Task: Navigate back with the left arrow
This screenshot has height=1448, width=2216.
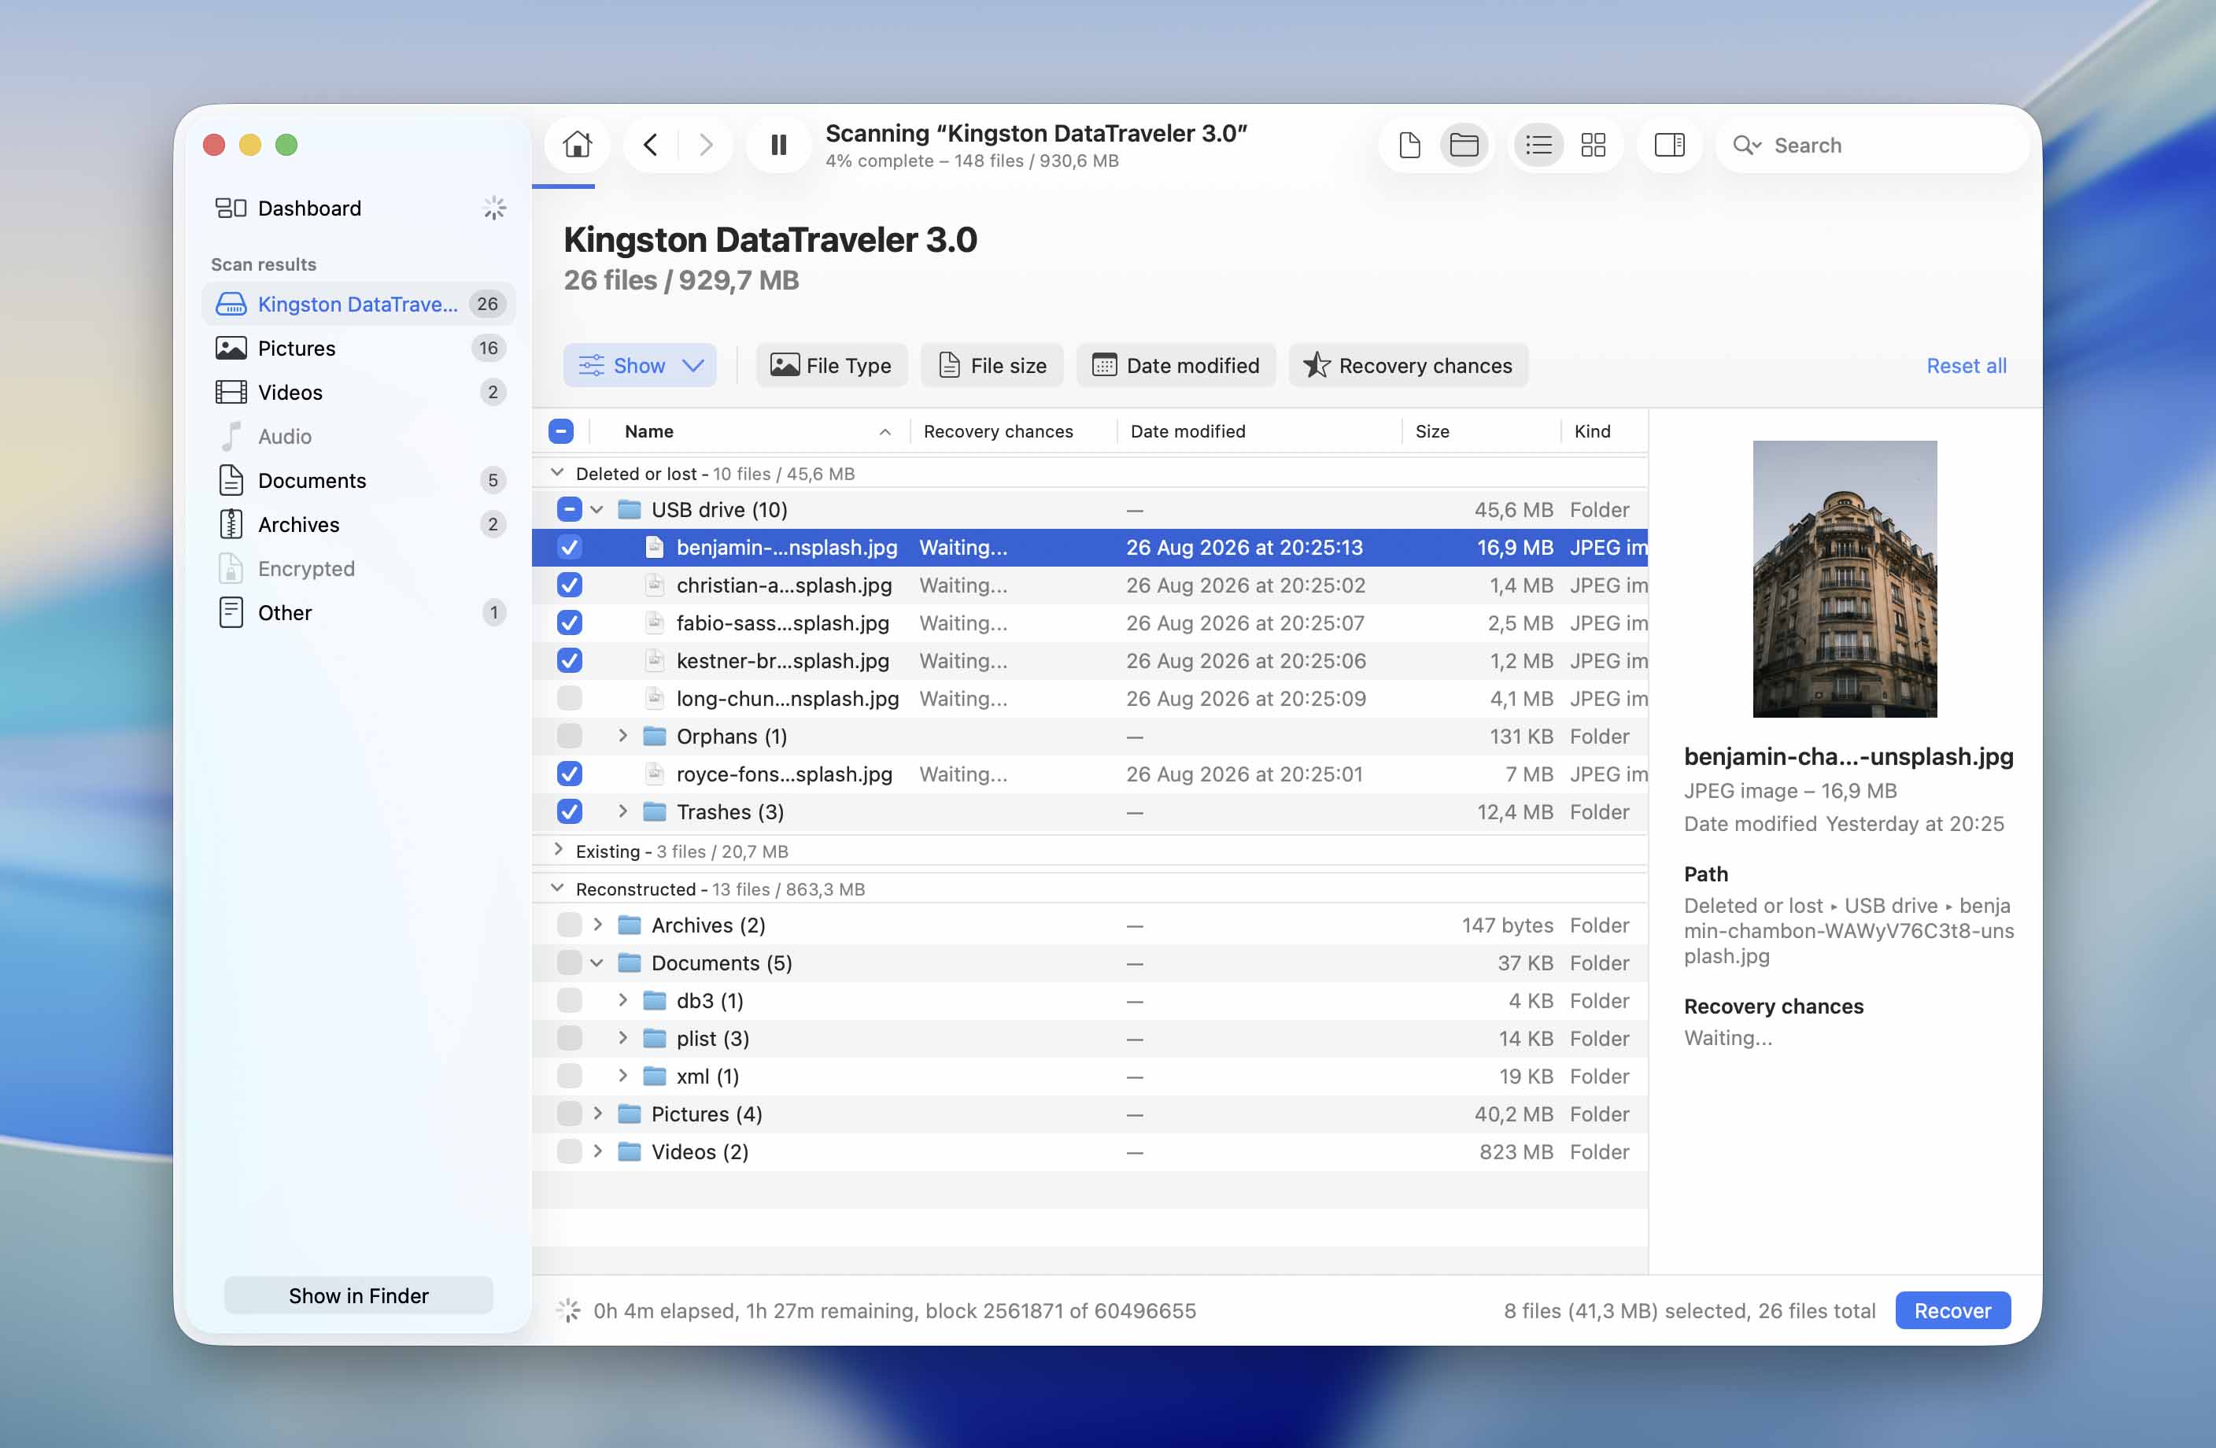Action: (651, 144)
